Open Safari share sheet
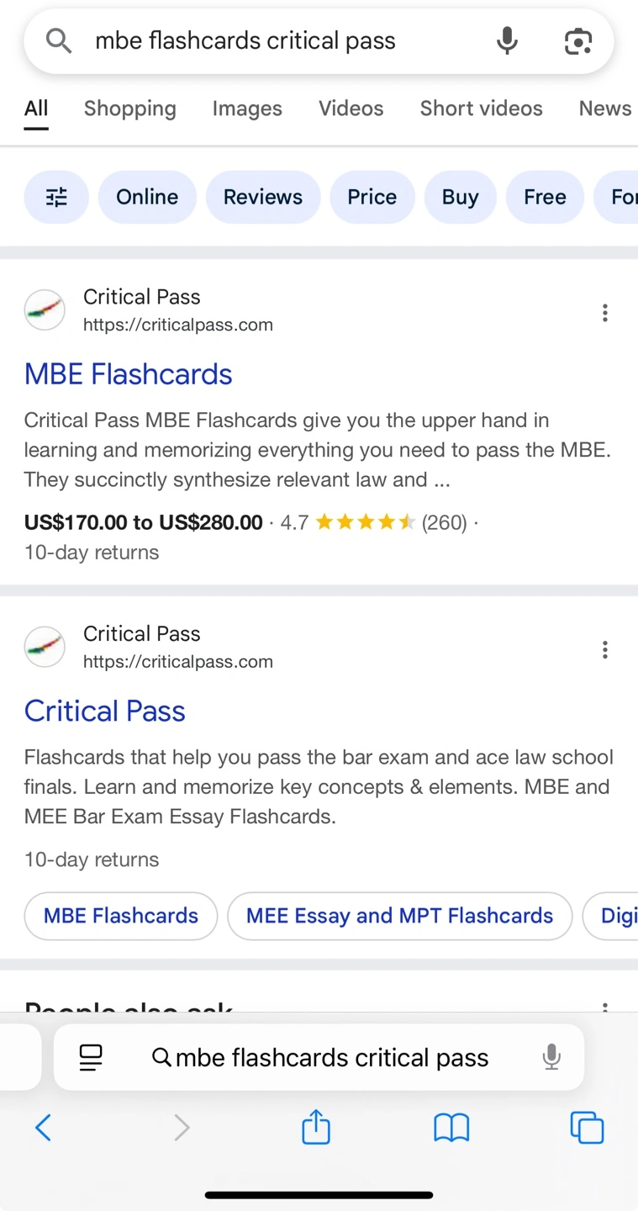 coord(316,1126)
